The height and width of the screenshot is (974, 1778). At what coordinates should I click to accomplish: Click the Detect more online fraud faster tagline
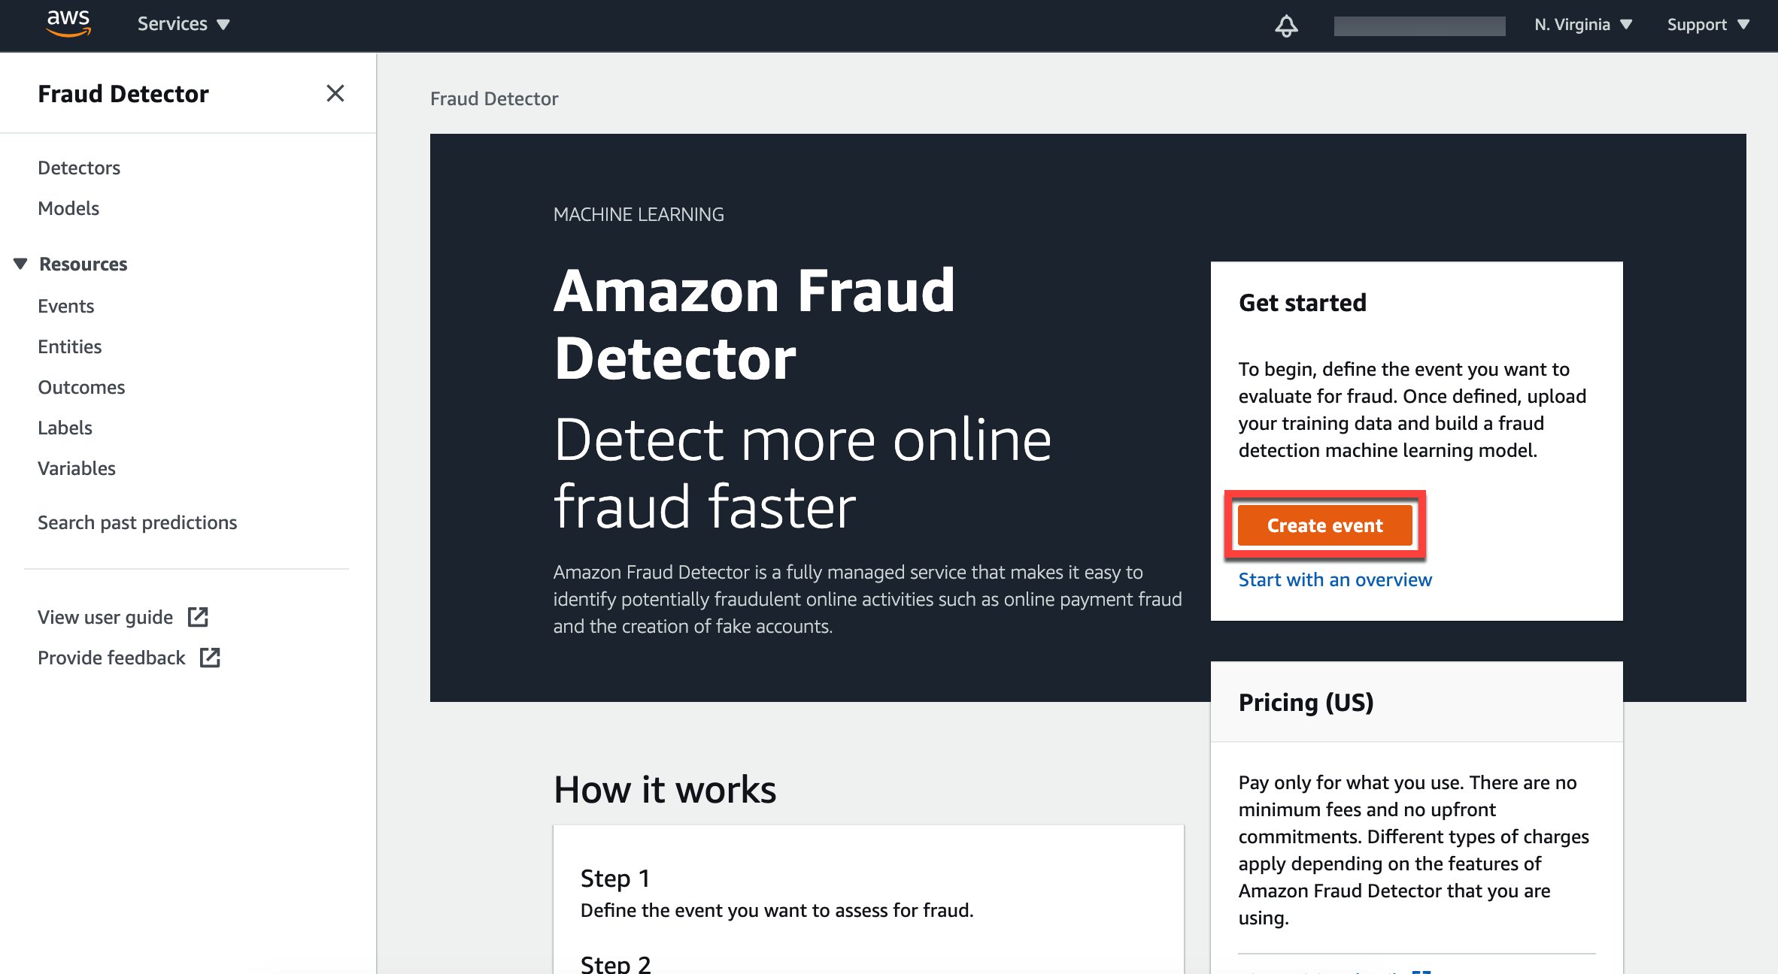803,473
